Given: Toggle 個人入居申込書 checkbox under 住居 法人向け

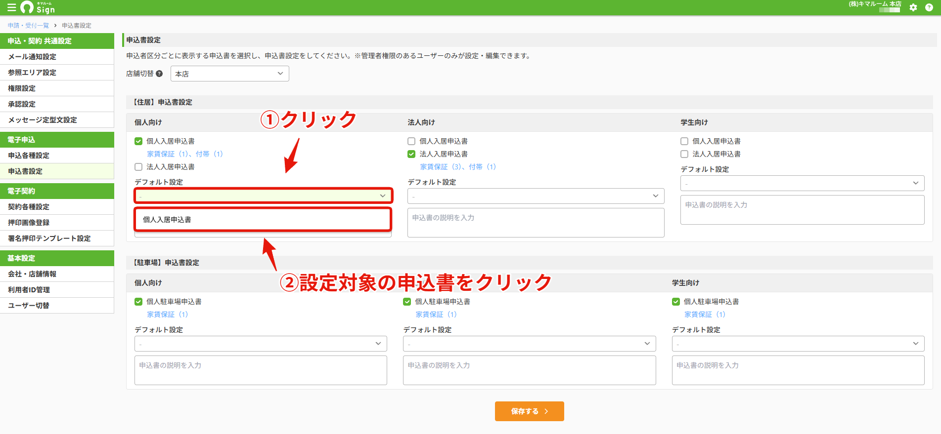Looking at the screenshot, I should pyautogui.click(x=411, y=141).
